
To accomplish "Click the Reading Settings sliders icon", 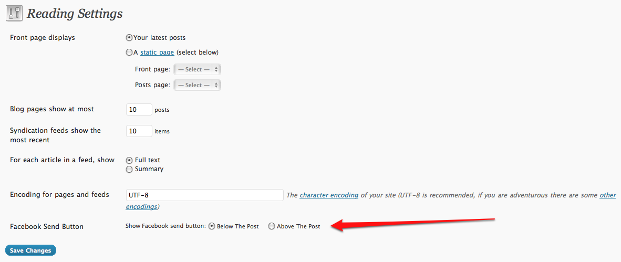I will pos(14,14).
